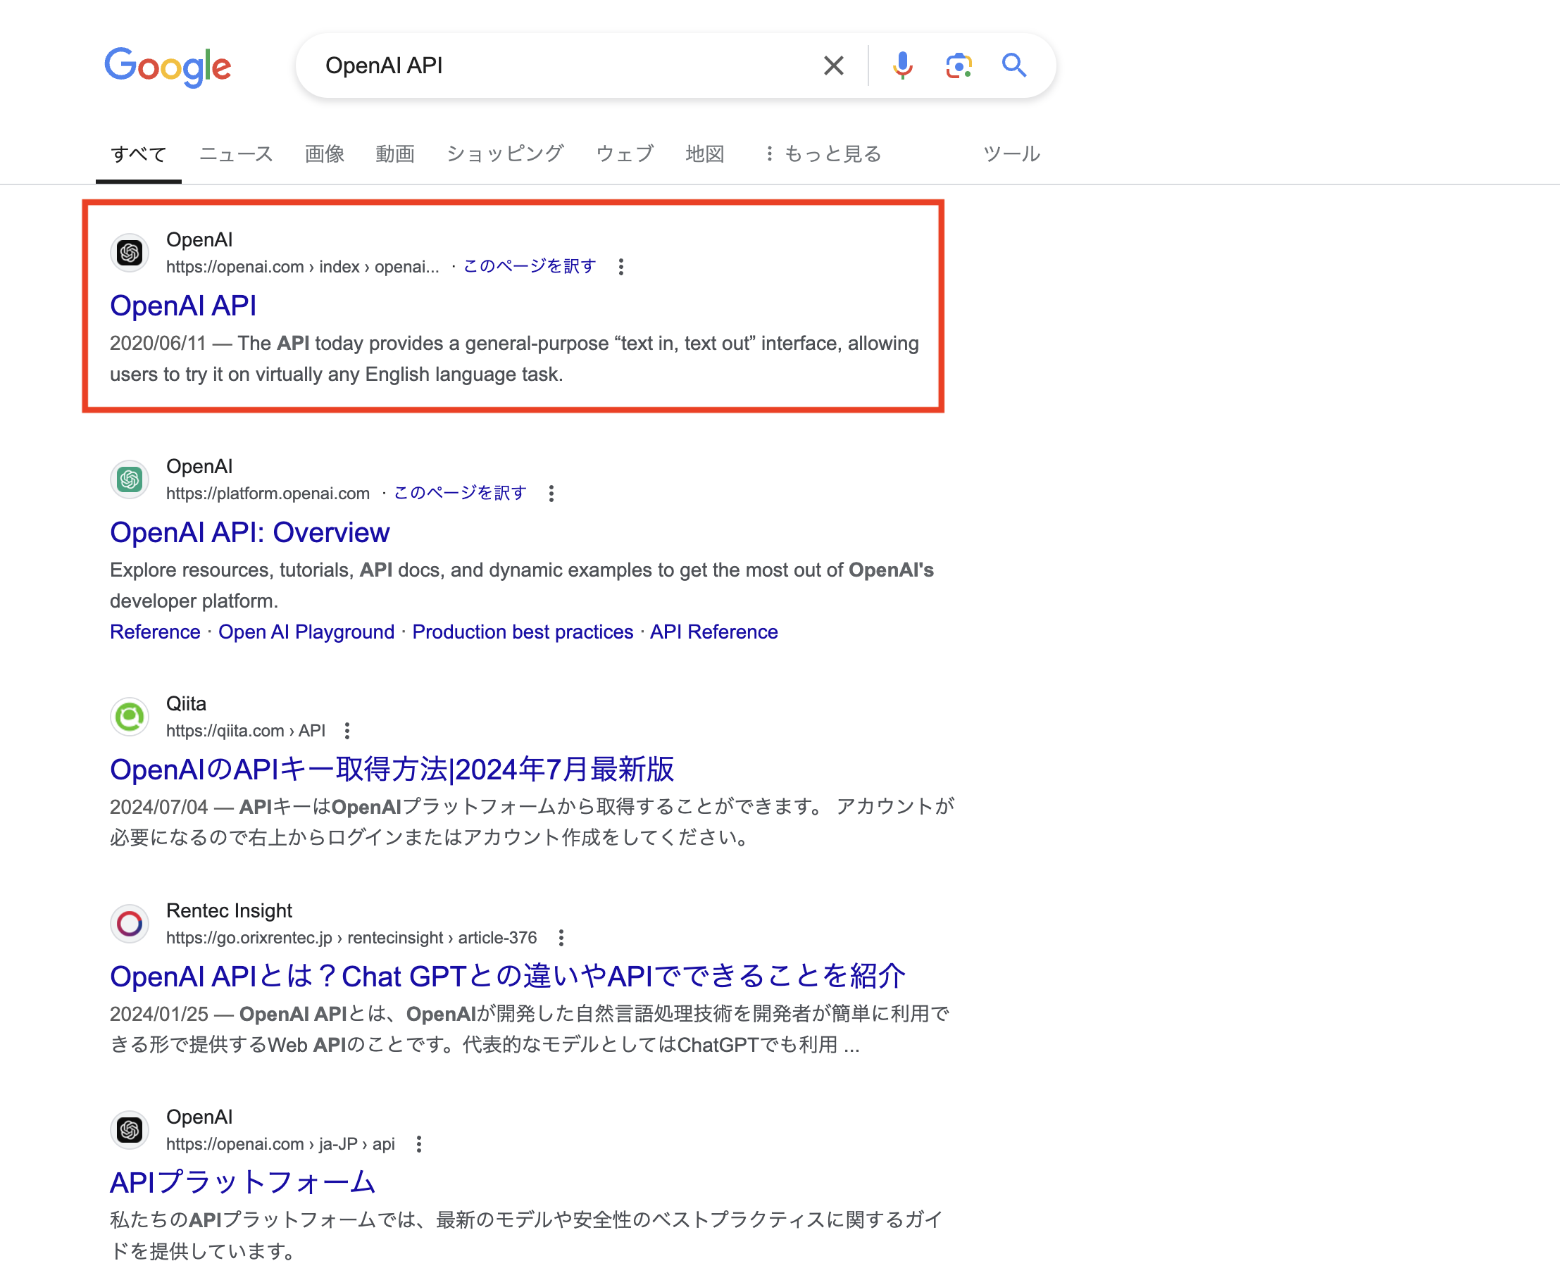The height and width of the screenshot is (1280, 1560).
Task: Open the ツール menu
Action: (1011, 153)
